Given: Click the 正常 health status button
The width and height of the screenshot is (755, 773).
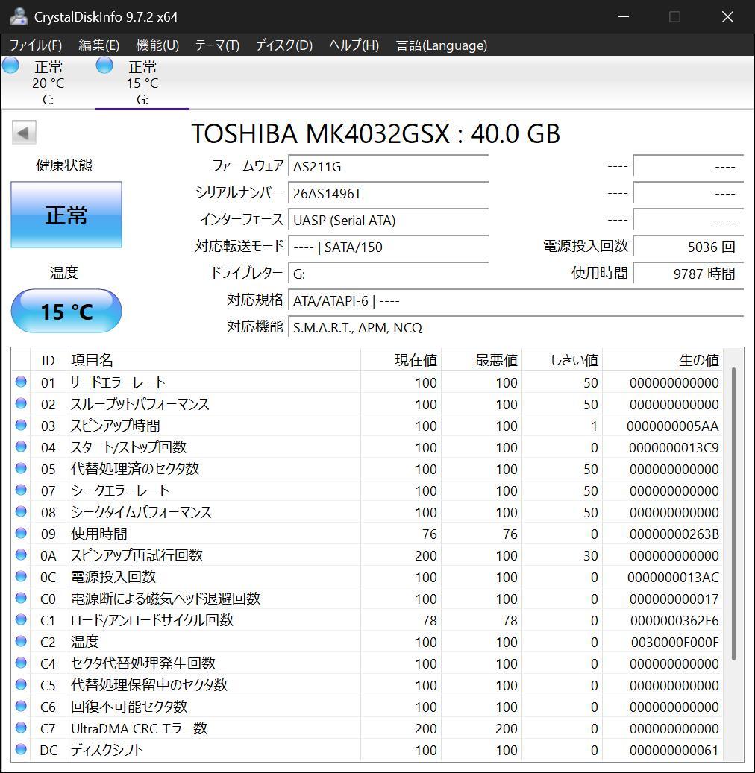Looking at the screenshot, I should pyautogui.click(x=66, y=215).
